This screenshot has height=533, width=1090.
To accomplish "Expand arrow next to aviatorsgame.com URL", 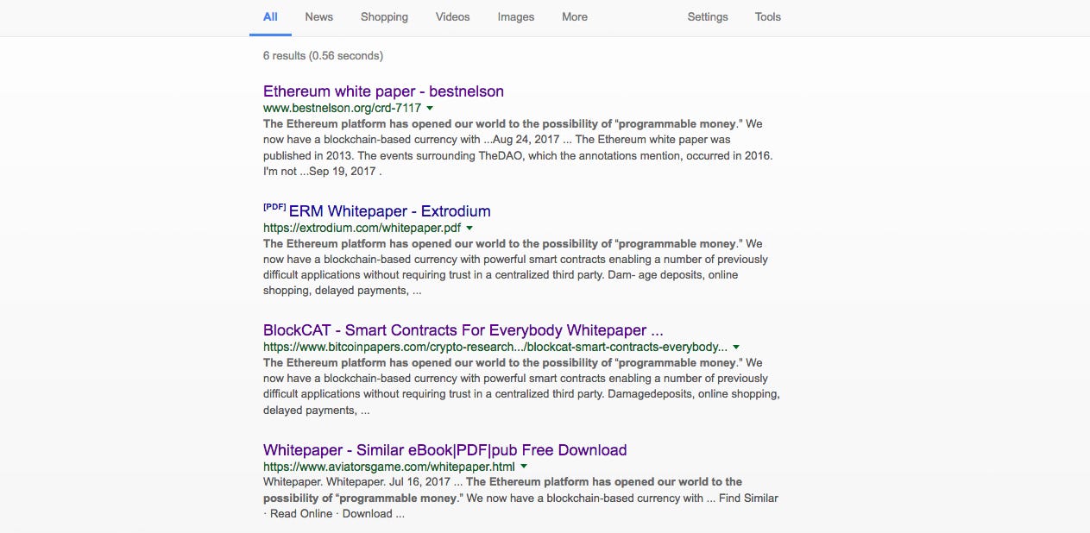I will coord(524,467).
